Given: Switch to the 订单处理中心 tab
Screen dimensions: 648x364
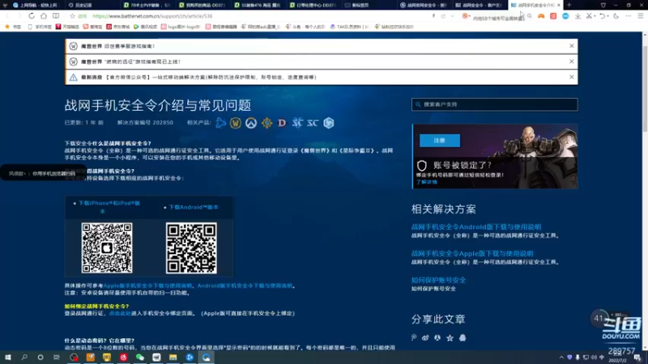Looking at the screenshot, I should tap(313, 5).
